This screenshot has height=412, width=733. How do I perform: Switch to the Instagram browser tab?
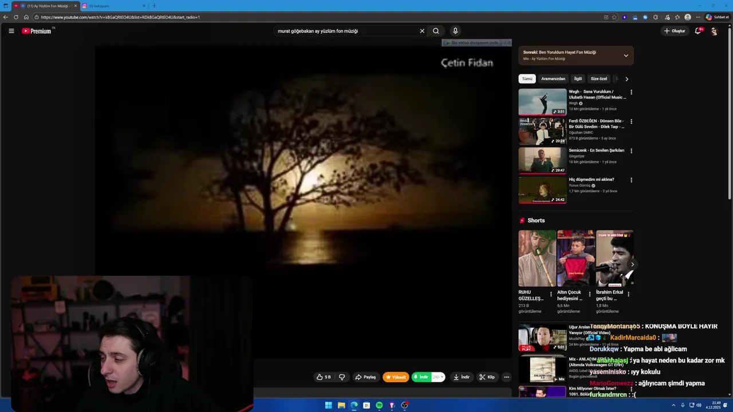click(x=113, y=6)
